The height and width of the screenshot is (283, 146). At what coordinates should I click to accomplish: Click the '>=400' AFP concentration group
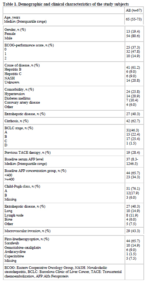pos(8,179)
